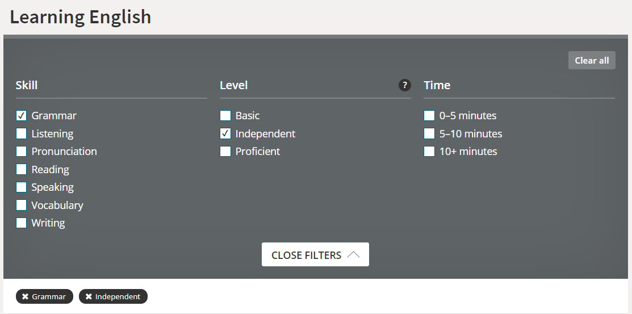Click the Level help question mark icon
This screenshot has width=632, height=314.
pos(404,85)
